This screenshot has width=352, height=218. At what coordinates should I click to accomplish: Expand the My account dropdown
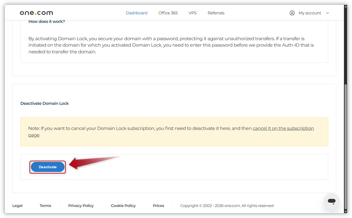[x=327, y=13]
